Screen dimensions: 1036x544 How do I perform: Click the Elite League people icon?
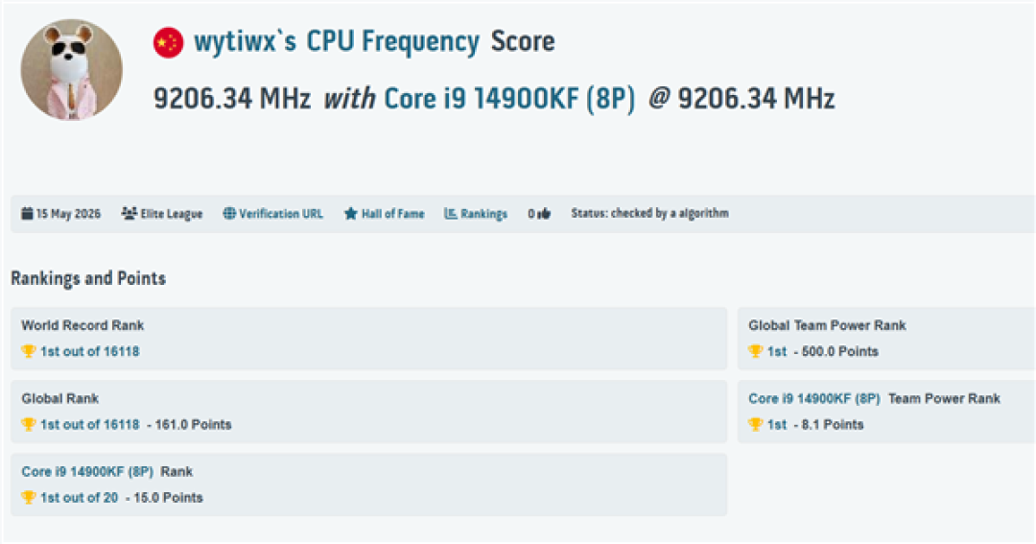tap(129, 214)
